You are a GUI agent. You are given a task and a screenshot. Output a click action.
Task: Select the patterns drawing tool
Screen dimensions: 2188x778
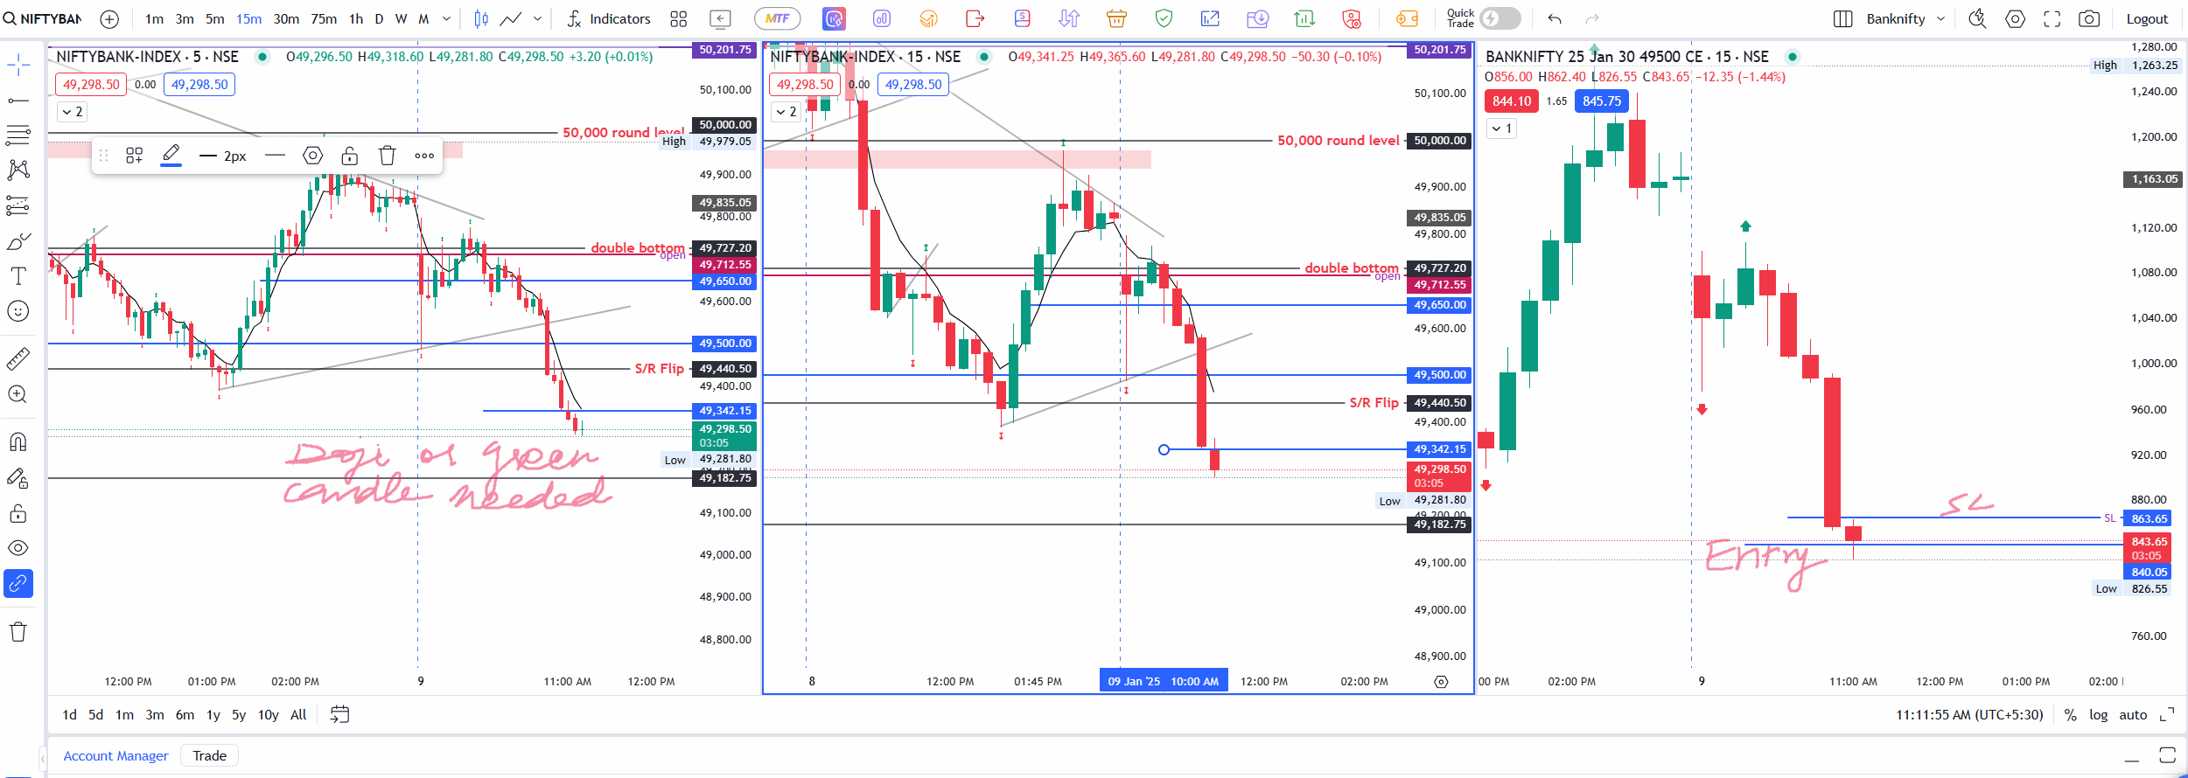point(18,170)
